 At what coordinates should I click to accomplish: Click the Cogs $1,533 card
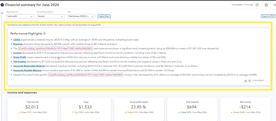pos(86,109)
